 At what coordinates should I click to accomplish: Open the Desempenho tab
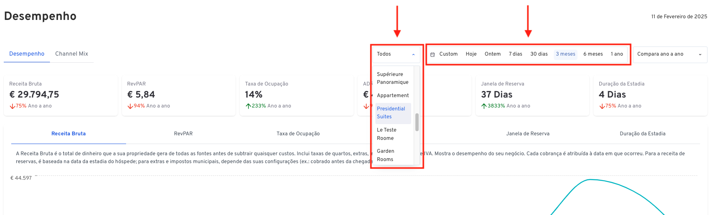(x=27, y=54)
